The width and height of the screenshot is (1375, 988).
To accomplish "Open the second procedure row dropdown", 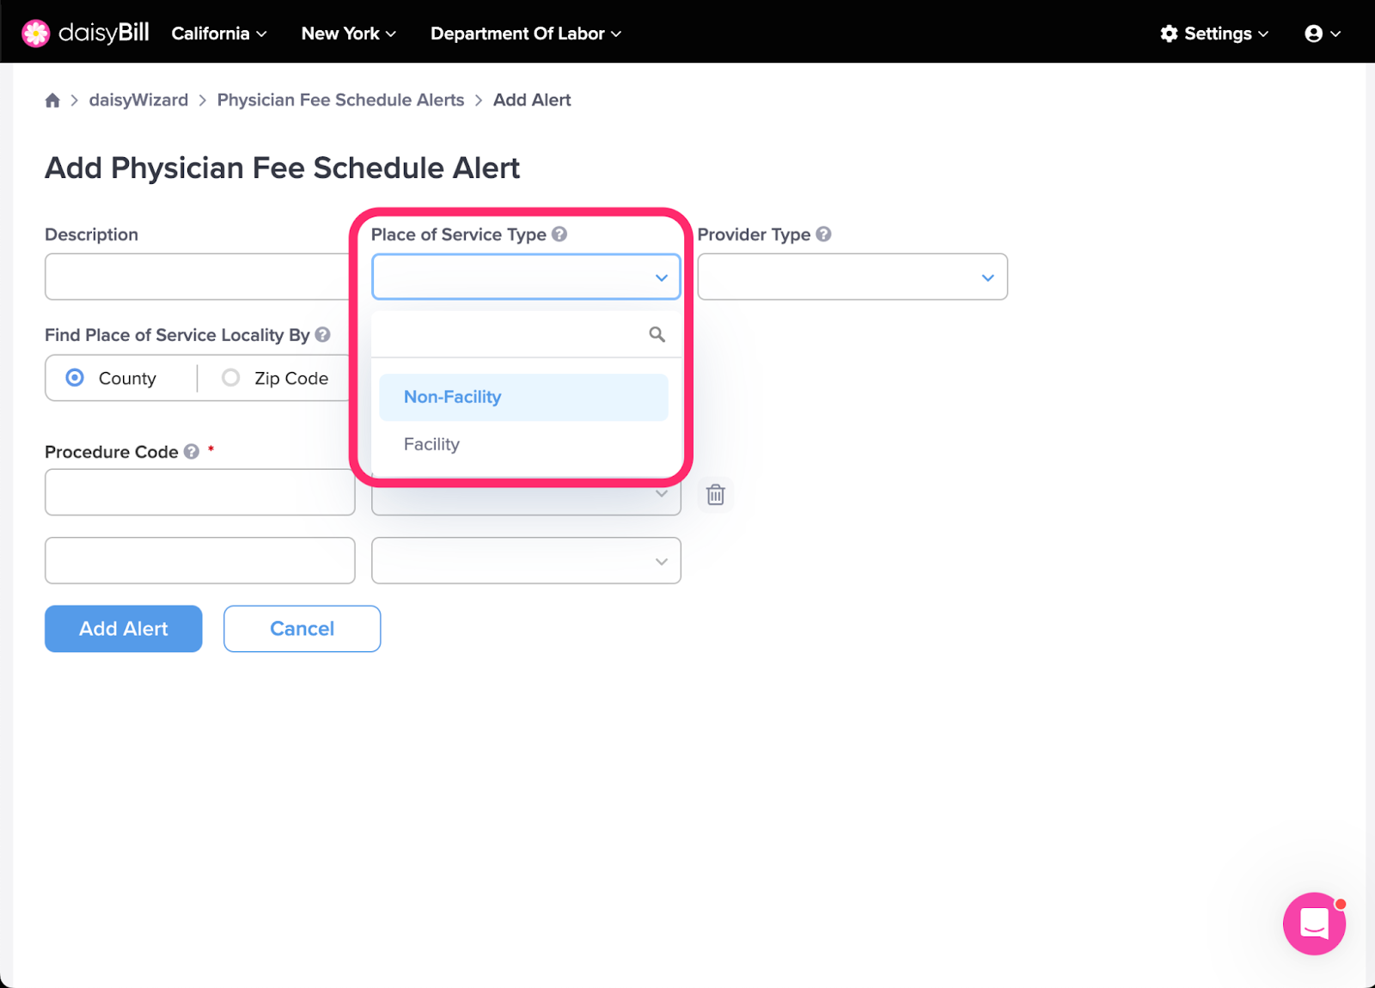I will pos(526,560).
